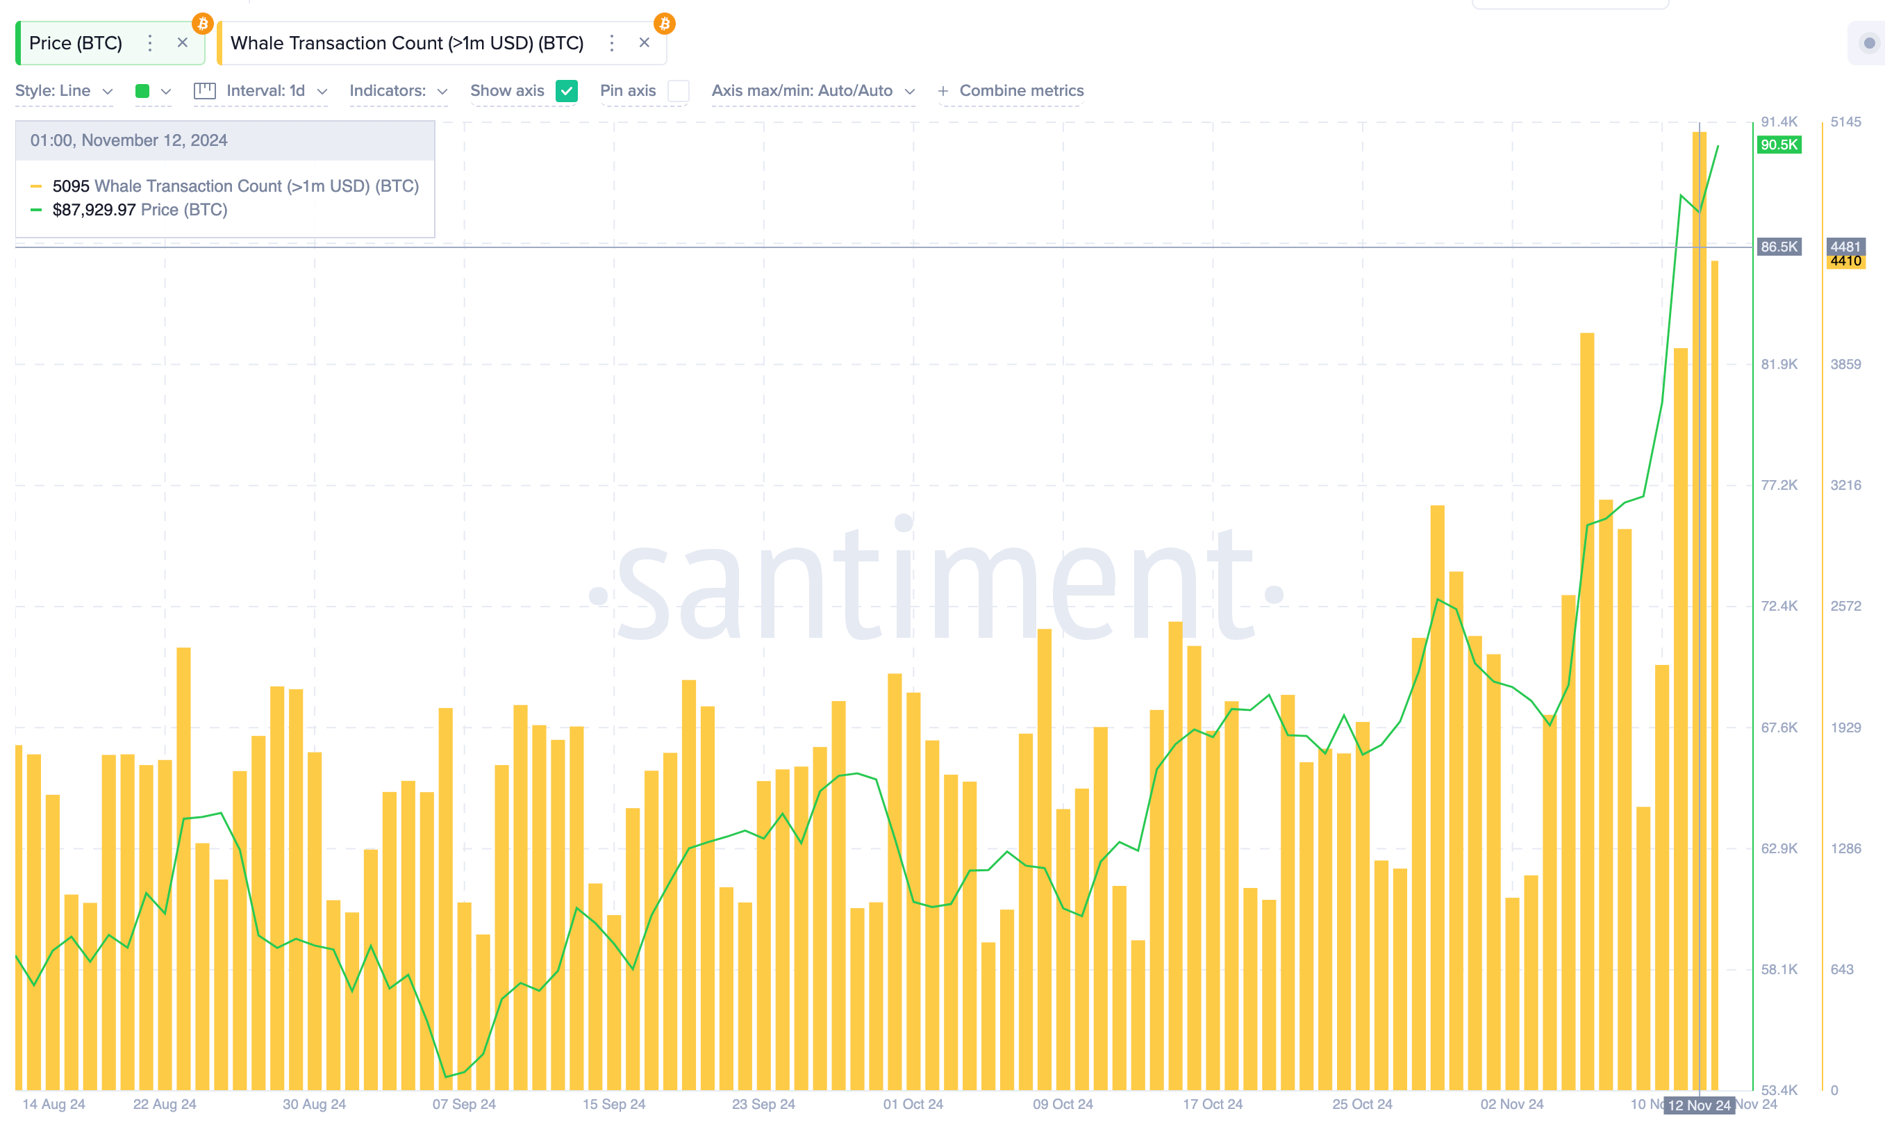Click the 91.4K price axis label

click(x=1779, y=122)
